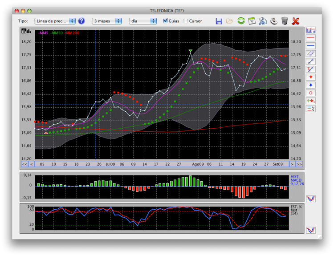This screenshot has width=334, height=256.
Task: Select the trend line tool
Action: tap(310, 61)
